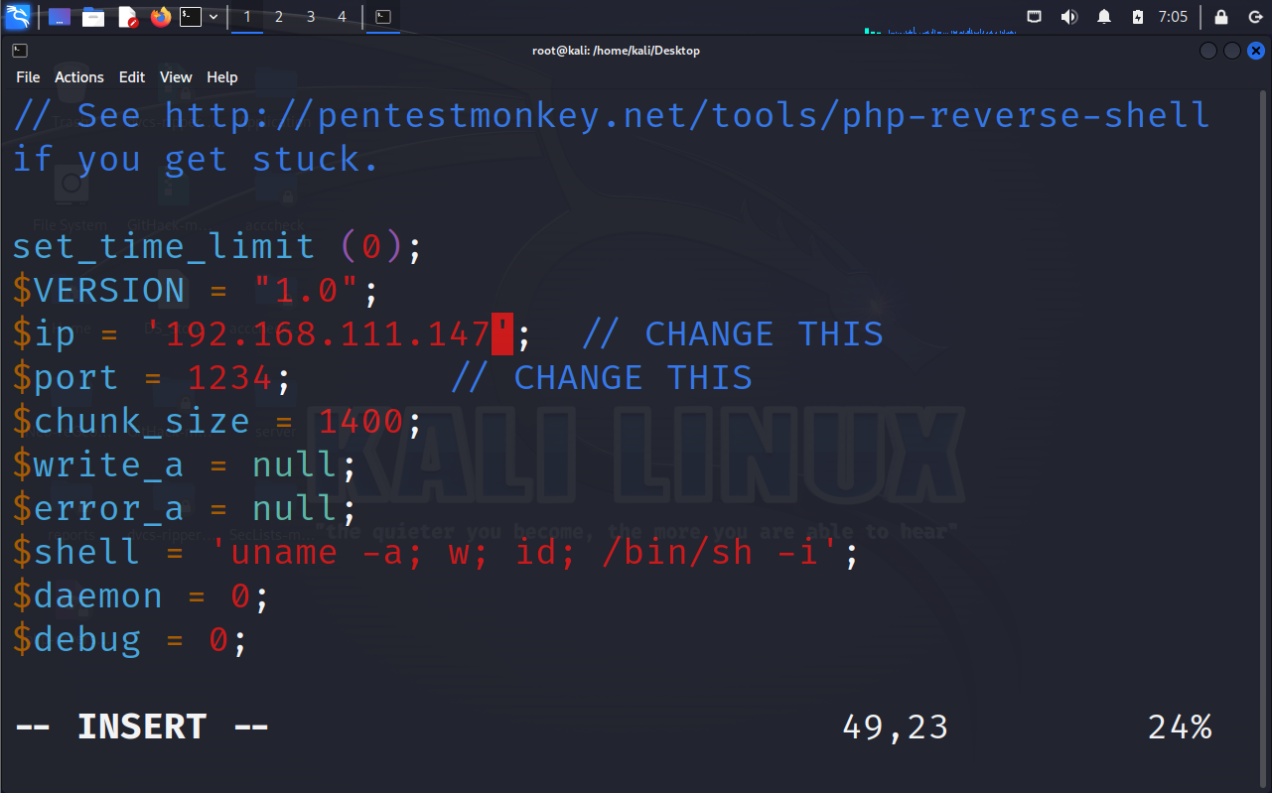
Task: Open the file manager from the panel
Action: coord(93,17)
